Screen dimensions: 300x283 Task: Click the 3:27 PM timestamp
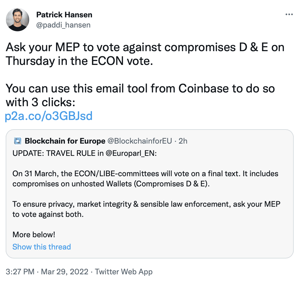pyautogui.click(x=20, y=272)
